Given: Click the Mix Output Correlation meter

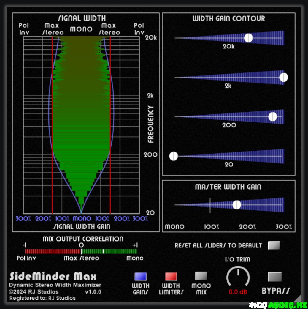Looking at the screenshot, I should point(81,251).
